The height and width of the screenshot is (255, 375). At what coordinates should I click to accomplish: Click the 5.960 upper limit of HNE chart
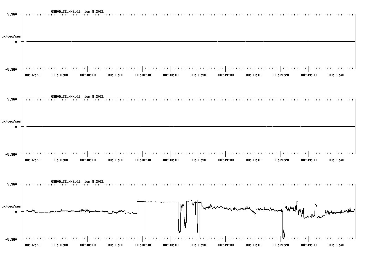coord(12,14)
